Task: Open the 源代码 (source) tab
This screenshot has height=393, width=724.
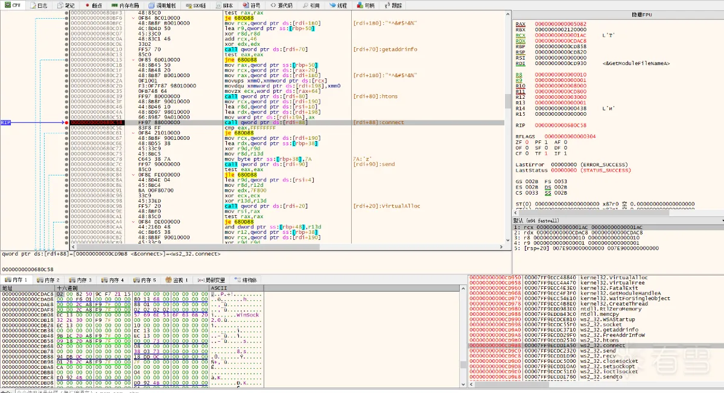Action: coord(282,5)
